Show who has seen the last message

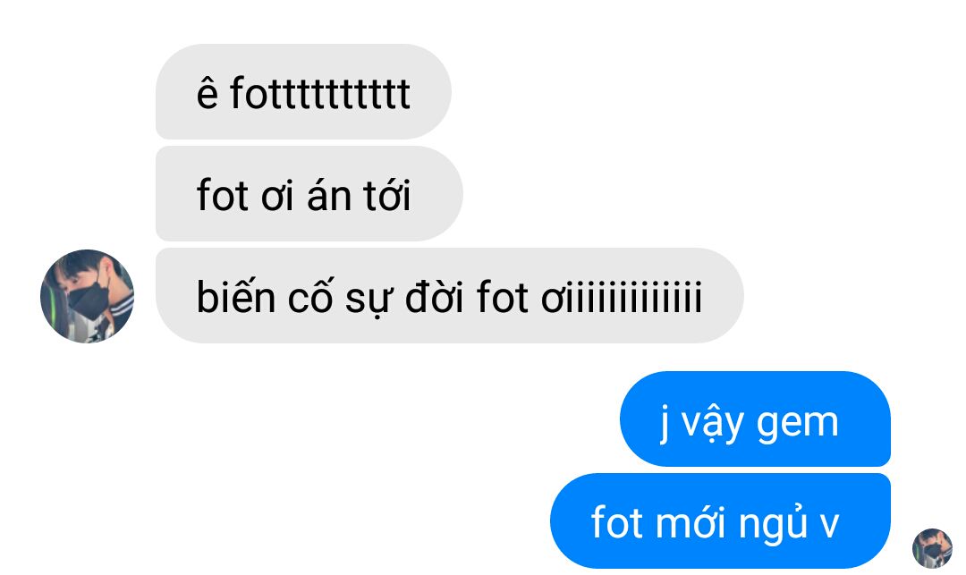932,548
